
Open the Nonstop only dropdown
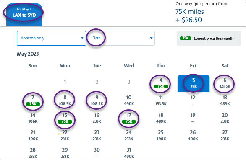[51, 38]
